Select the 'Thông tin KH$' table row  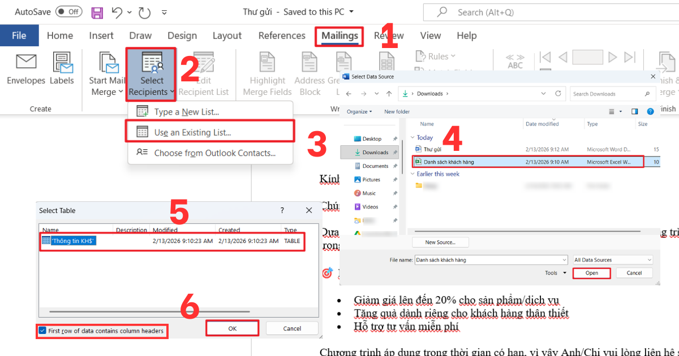point(172,241)
